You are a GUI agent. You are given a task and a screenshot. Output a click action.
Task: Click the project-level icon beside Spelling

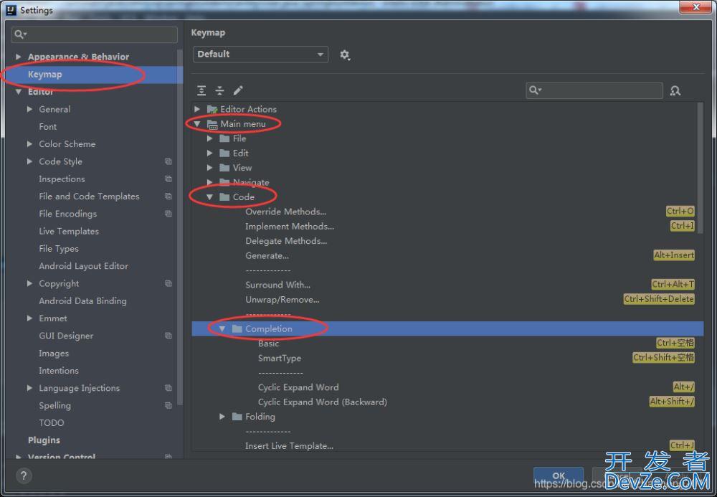coord(168,405)
